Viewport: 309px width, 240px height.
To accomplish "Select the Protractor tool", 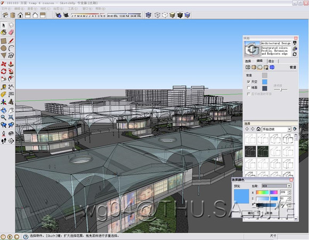I will (4, 94).
